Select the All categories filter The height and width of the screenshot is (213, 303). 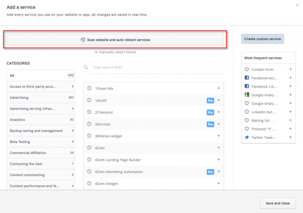pyautogui.click(x=41, y=75)
